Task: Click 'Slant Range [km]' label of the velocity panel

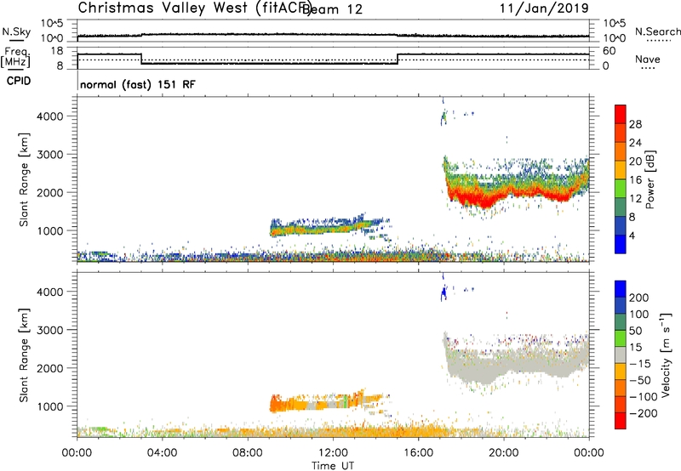Action: coord(24,355)
